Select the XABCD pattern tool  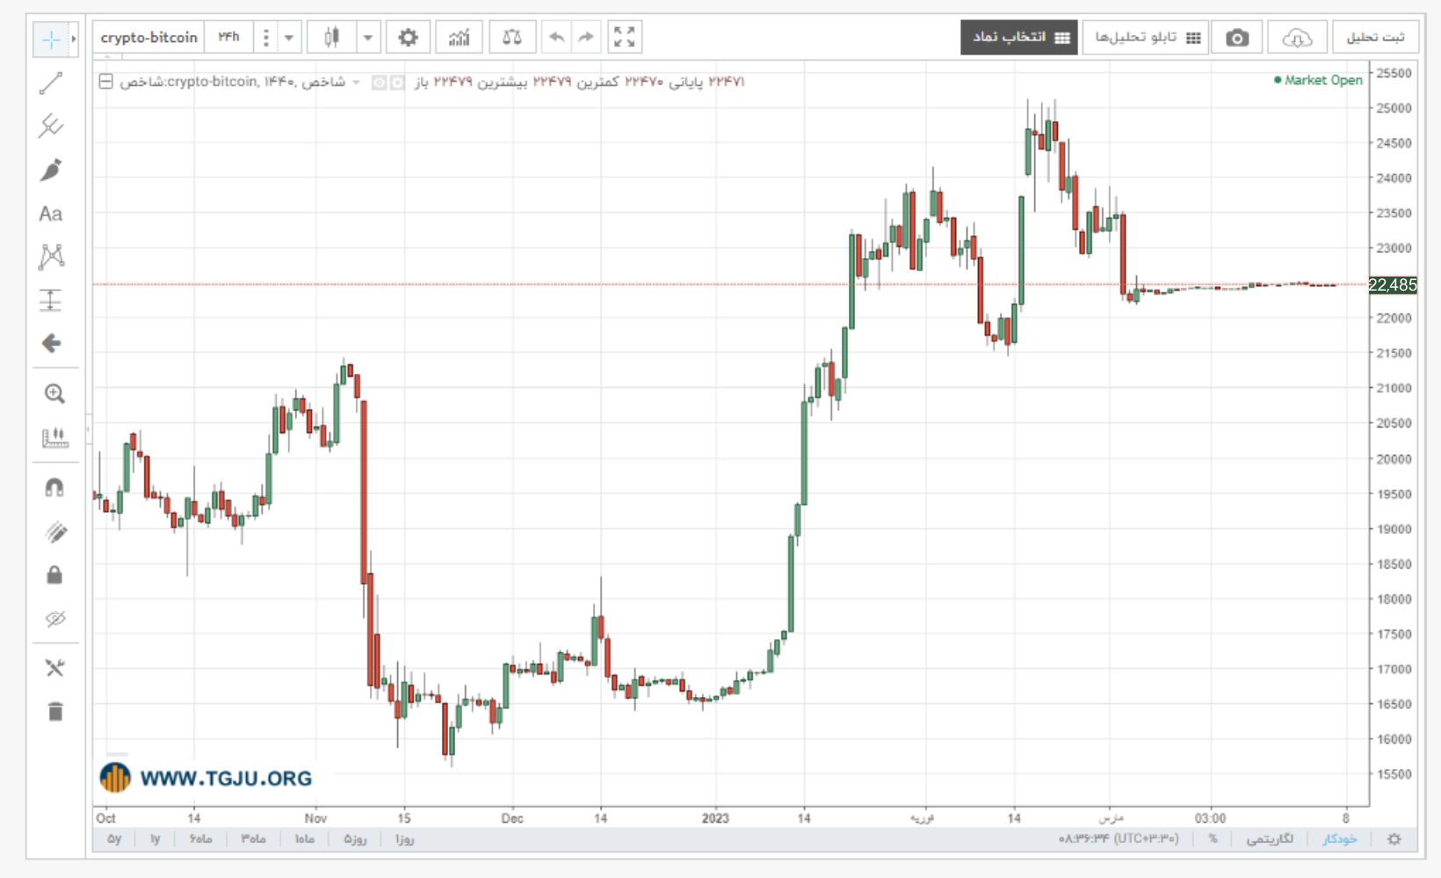point(51,256)
